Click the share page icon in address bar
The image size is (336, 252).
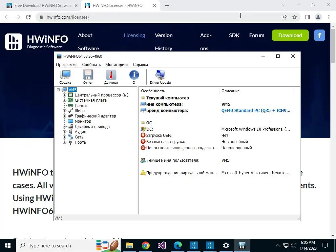pos(284,17)
